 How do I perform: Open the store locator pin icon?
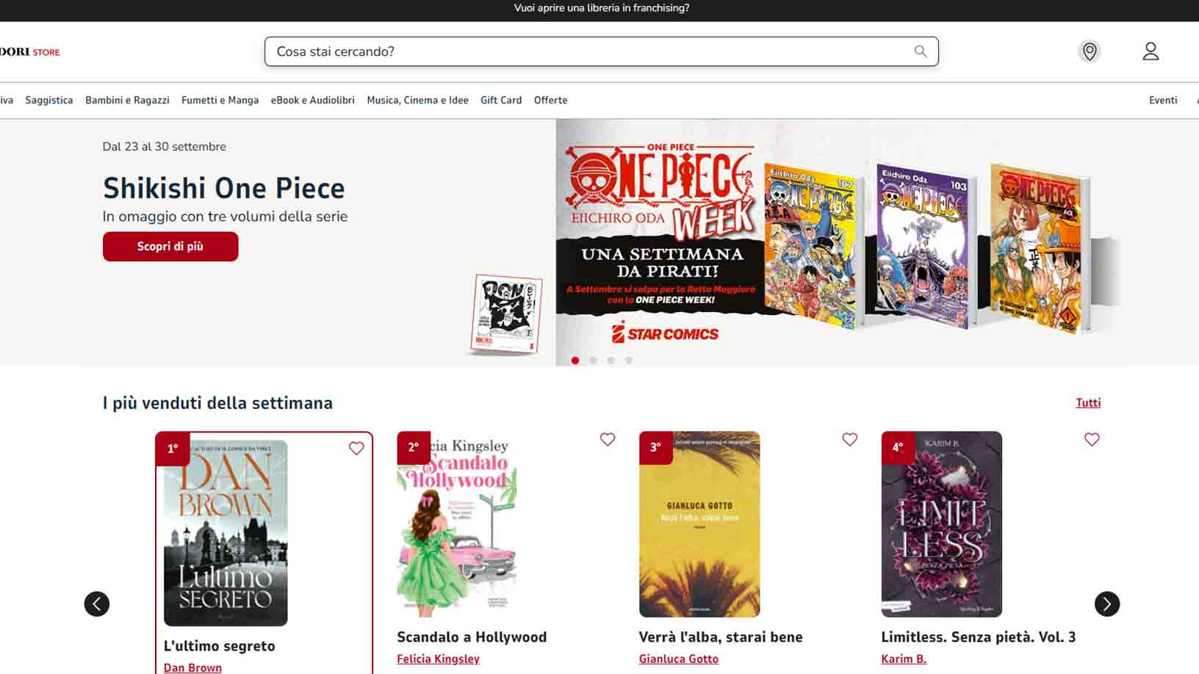(x=1090, y=51)
